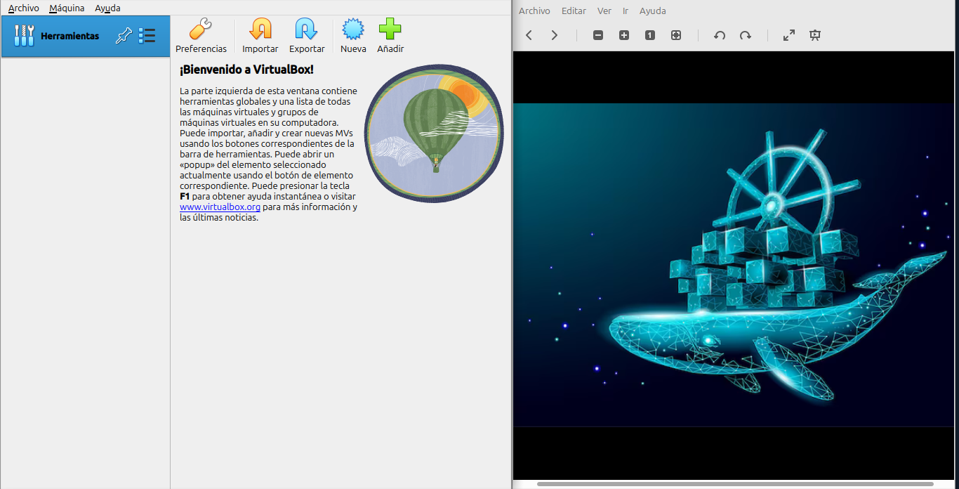959x489 pixels.
Task: Open the Herramientas list menu icon
Action: [x=147, y=36]
